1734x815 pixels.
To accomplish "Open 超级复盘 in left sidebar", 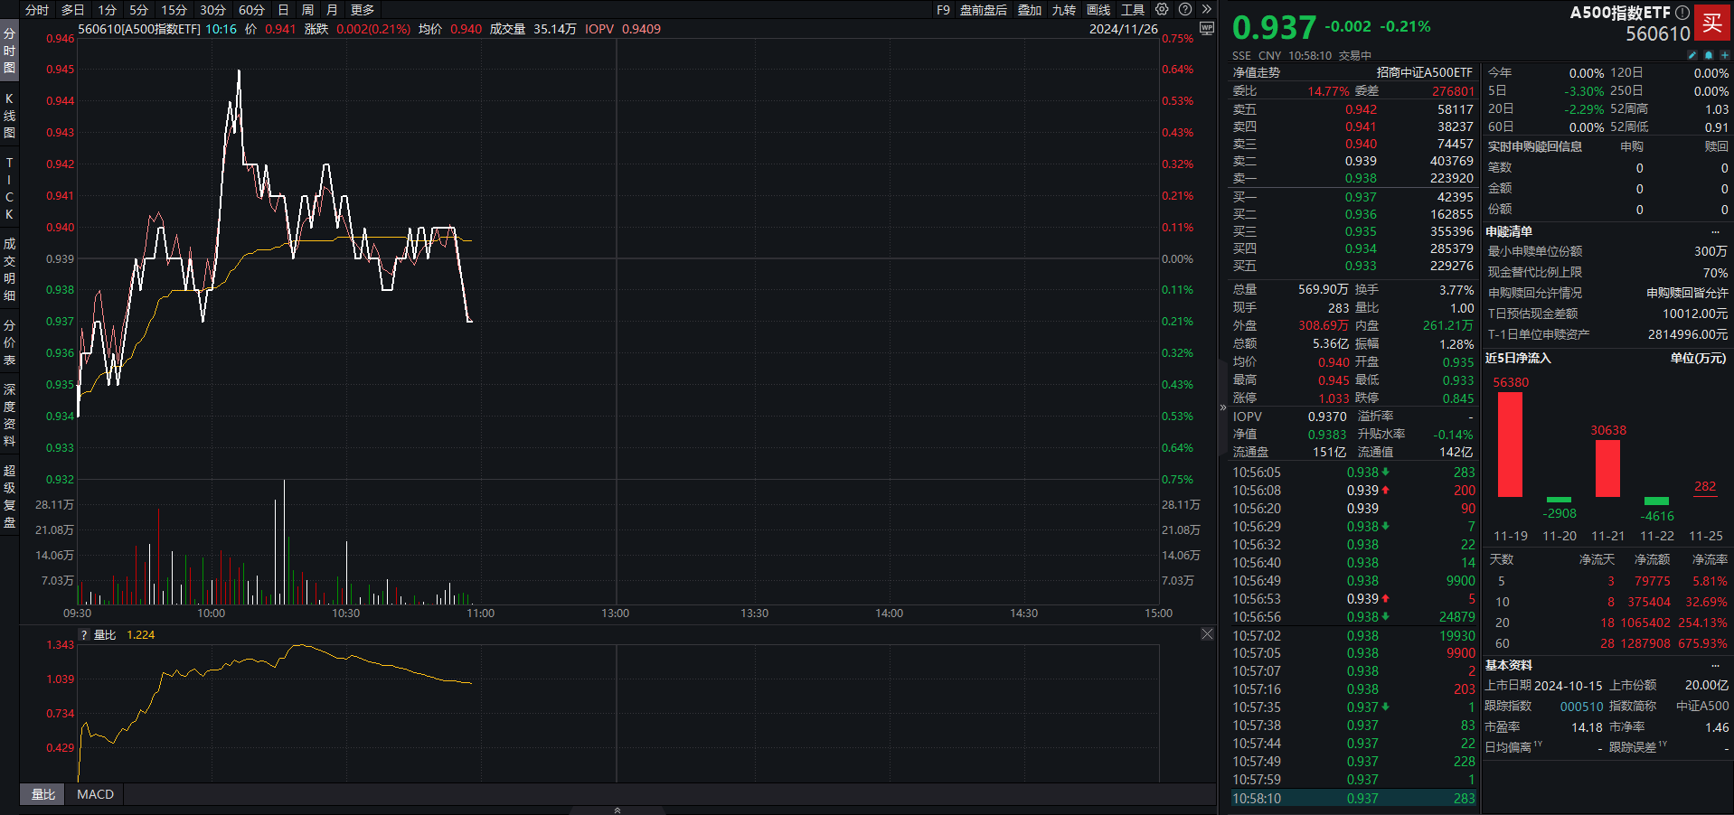I will tap(9, 497).
